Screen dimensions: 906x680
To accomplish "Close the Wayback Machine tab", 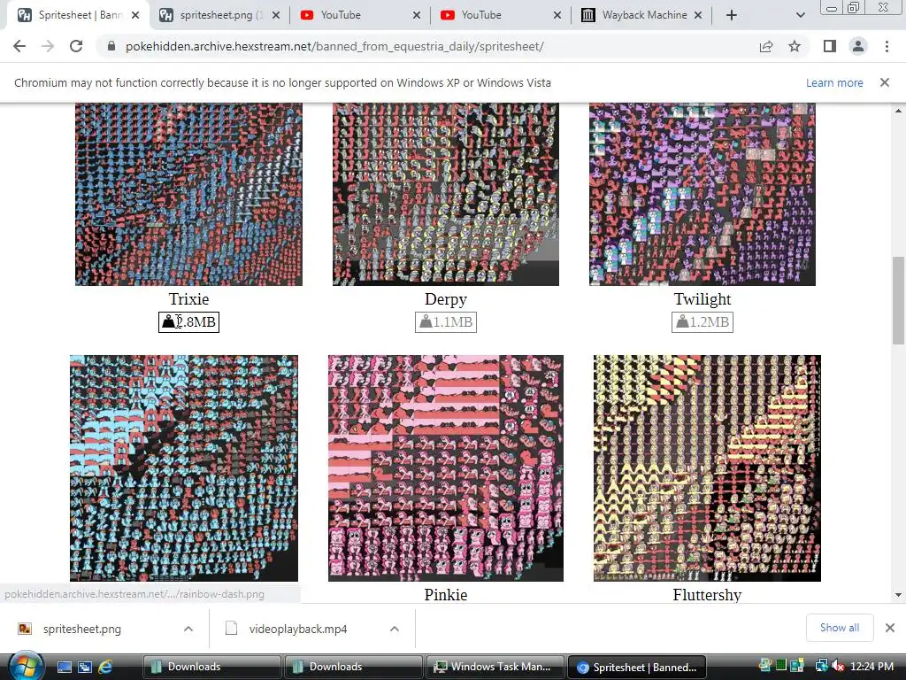I will click(x=697, y=15).
